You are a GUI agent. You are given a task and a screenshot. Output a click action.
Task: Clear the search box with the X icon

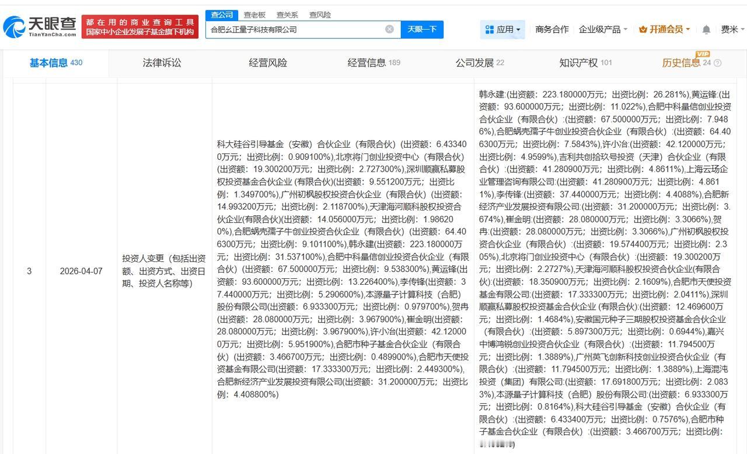coord(389,29)
